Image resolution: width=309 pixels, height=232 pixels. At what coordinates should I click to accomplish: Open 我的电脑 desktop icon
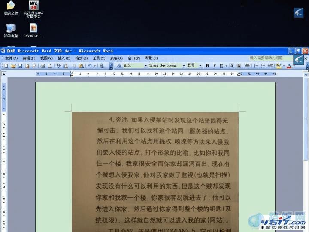tap(11, 31)
